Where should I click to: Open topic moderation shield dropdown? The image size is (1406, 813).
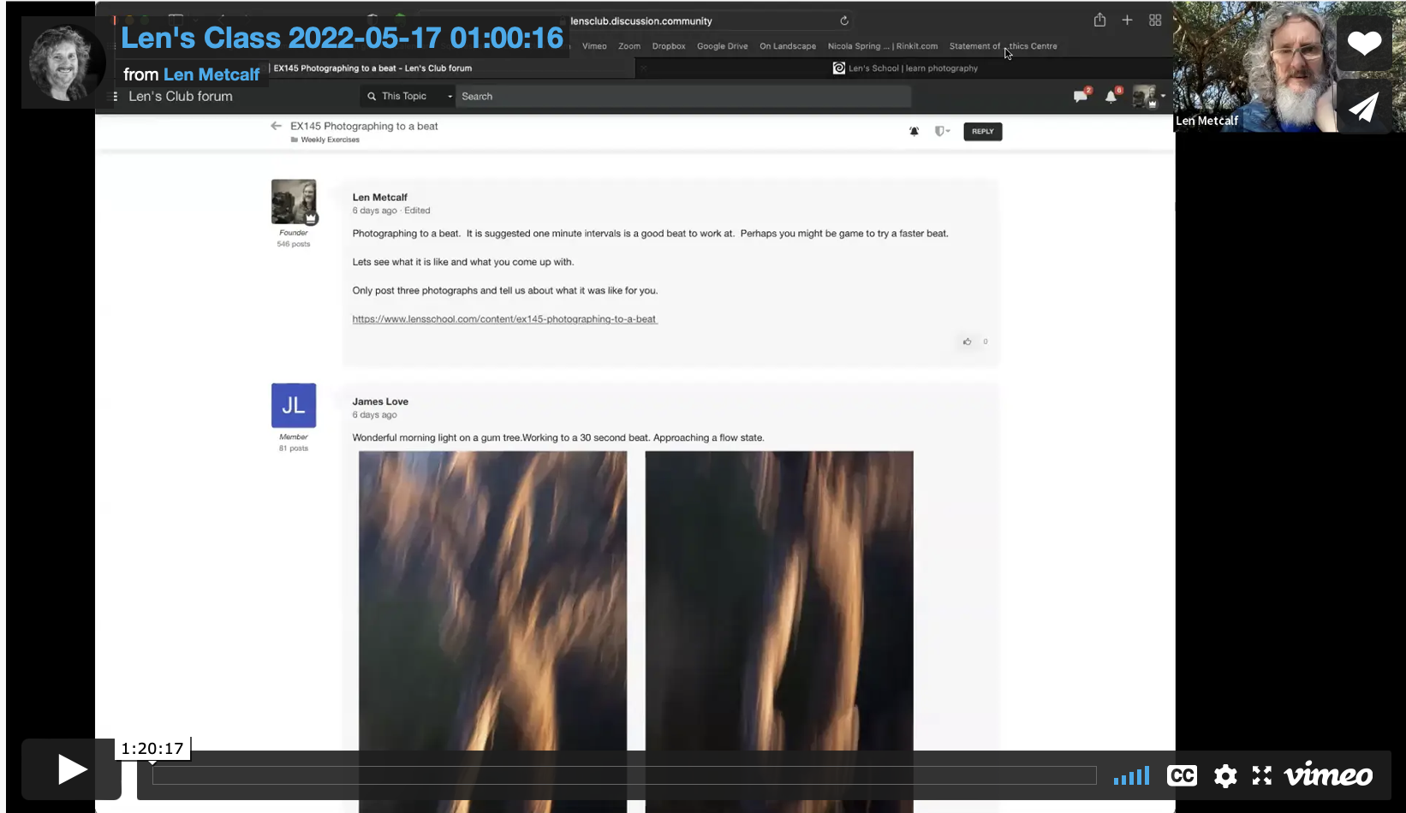pos(942,131)
